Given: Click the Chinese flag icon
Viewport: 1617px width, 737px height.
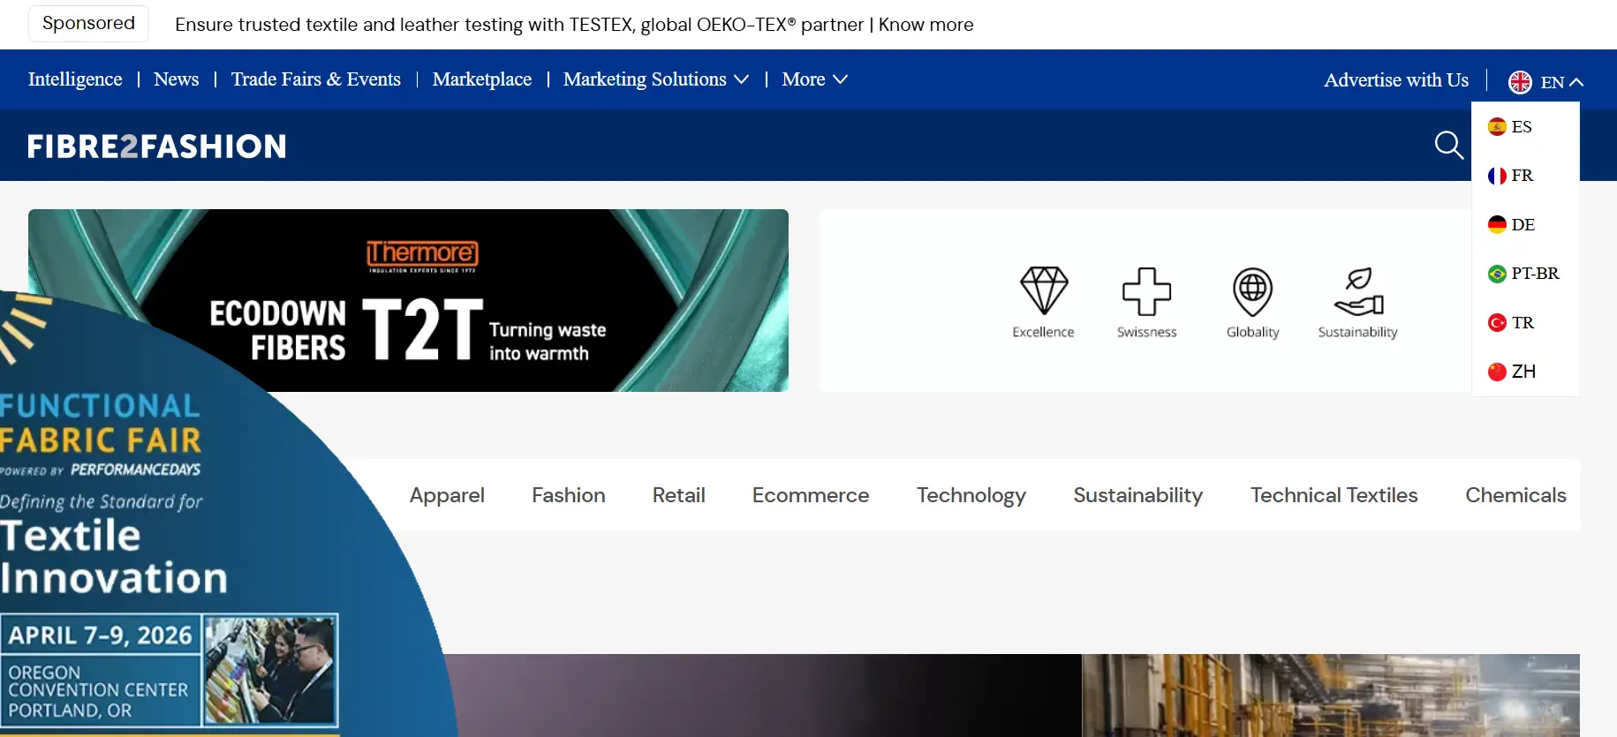Looking at the screenshot, I should coord(1497,372).
